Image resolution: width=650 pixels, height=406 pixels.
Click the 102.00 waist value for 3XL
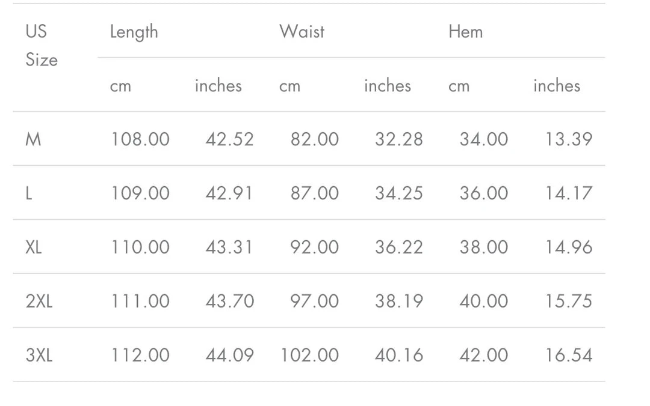(309, 355)
